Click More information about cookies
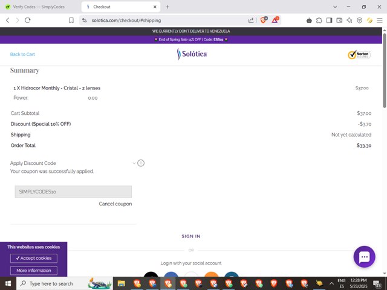 [x=34, y=271]
